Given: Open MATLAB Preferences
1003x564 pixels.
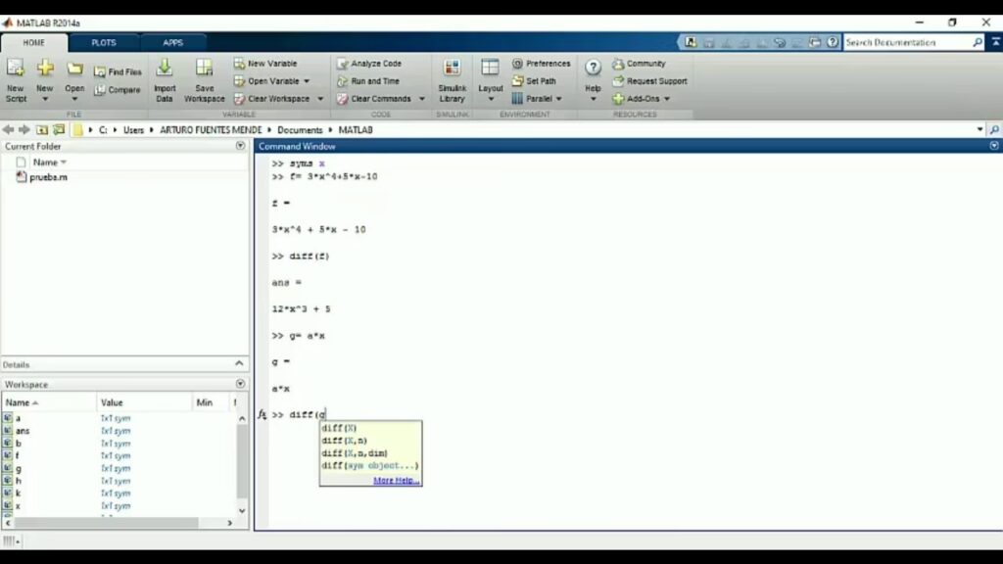Looking at the screenshot, I should click(518, 64).
